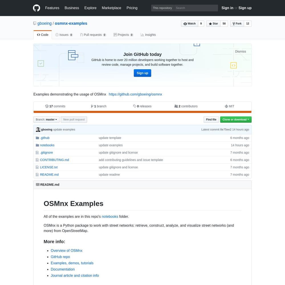The image size is (285, 285).
Task: Click the orange language breakdown bar
Action: [x=142, y=112]
